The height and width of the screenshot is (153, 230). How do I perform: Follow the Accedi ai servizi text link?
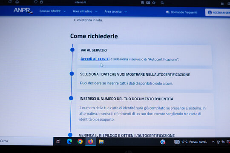pyautogui.click(x=95, y=59)
